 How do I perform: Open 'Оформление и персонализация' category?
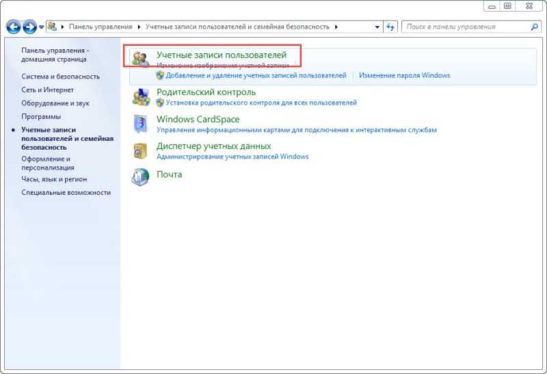pos(47,163)
